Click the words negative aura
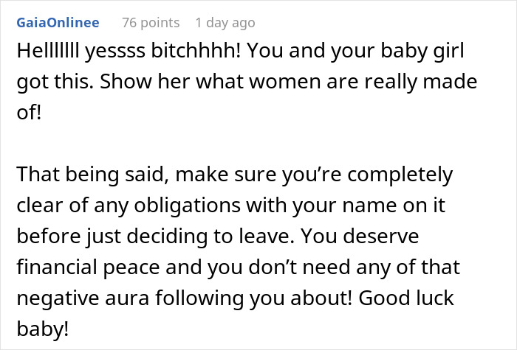 [x=83, y=298]
